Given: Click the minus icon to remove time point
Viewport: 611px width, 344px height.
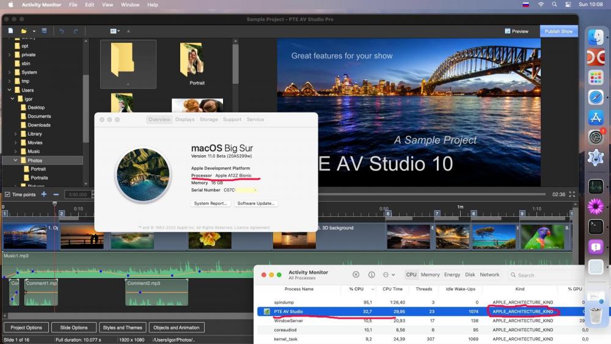Looking at the screenshot, I should pos(56,194).
